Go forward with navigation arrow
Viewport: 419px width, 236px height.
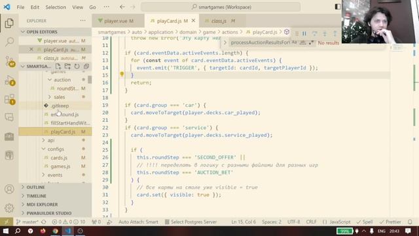[x=133, y=7]
